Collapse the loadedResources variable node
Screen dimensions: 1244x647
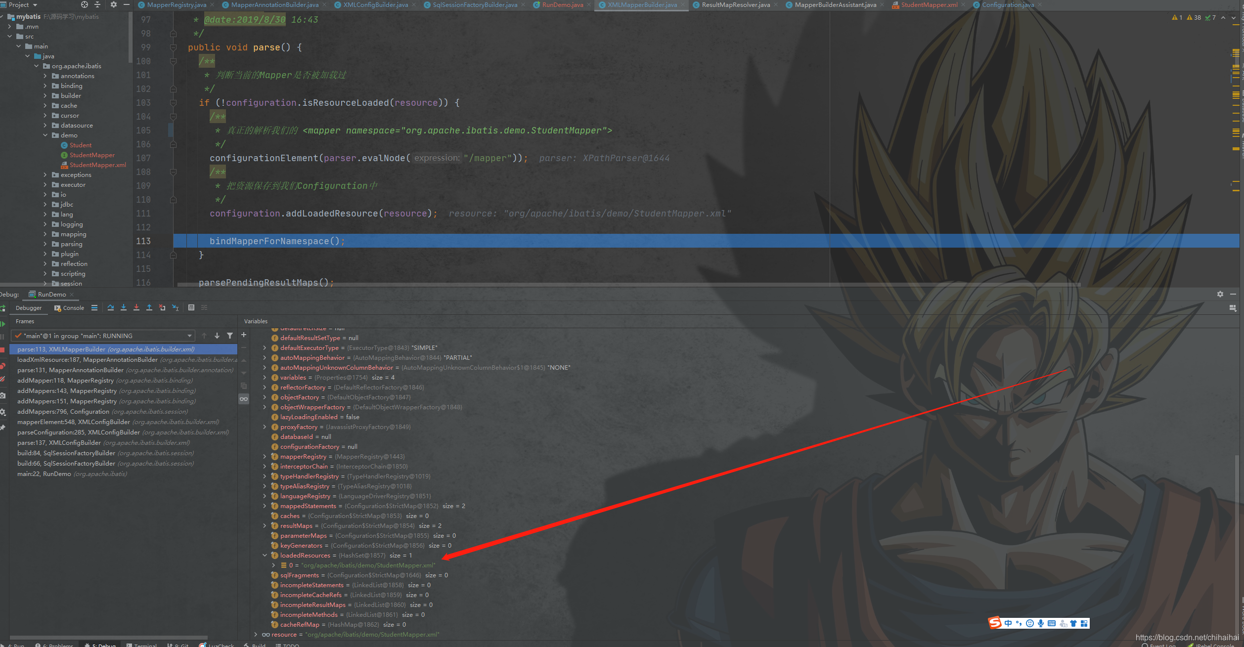tap(265, 555)
